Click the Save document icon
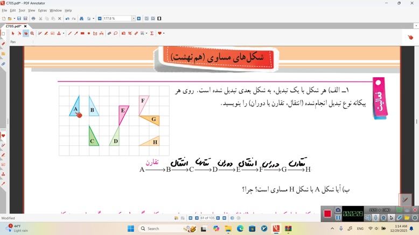Screen dimensions: 419x235 tap(19, 19)
